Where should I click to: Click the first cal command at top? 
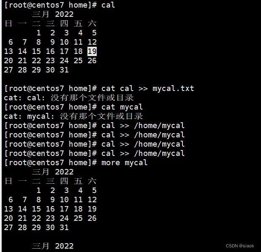click(108, 5)
